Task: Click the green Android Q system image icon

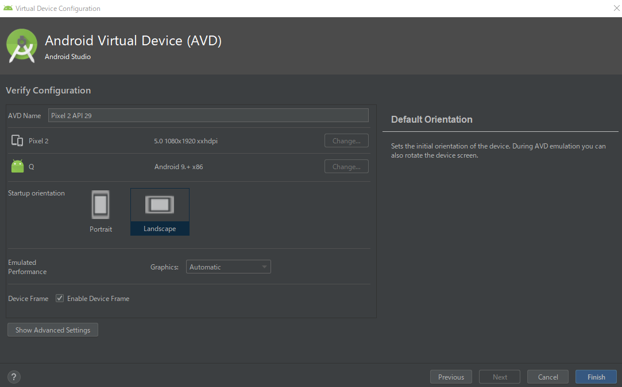Action: point(17,166)
